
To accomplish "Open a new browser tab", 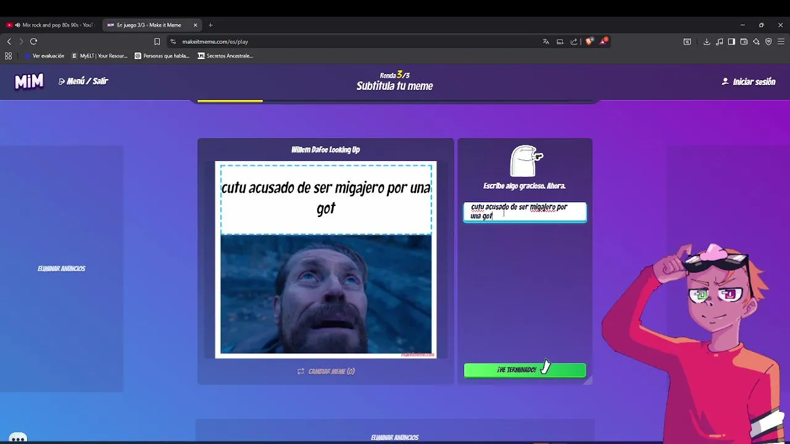I will (x=210, y=25).
